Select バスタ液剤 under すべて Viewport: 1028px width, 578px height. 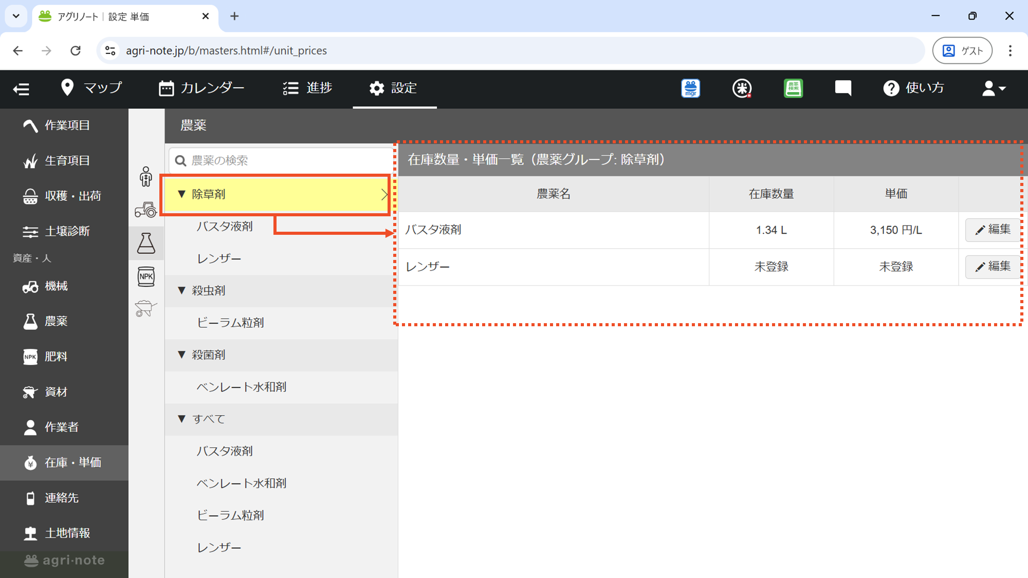click(x=225, y=451)
